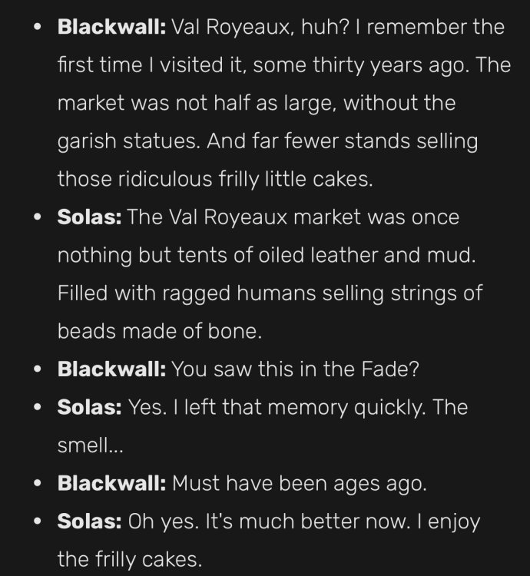Click the line "first time I visited it"

[279, 66]
